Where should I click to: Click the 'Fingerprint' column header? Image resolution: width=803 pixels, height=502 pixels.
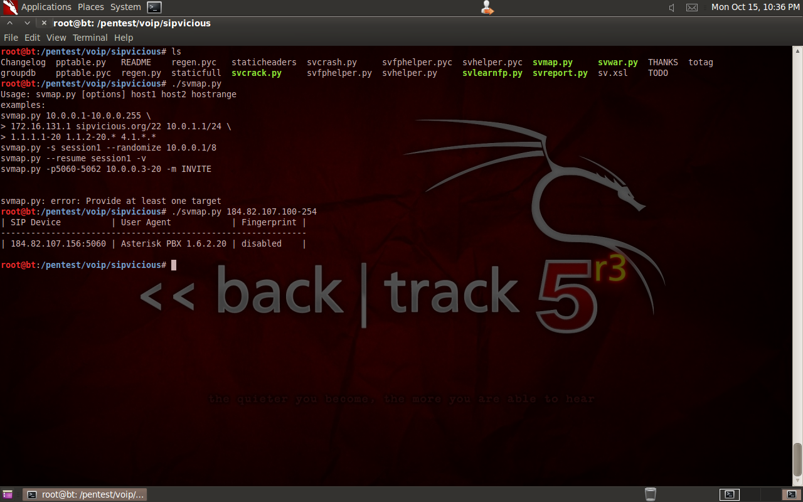point(269,222)
